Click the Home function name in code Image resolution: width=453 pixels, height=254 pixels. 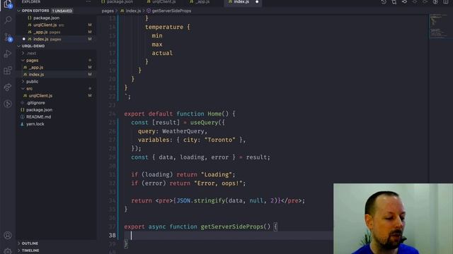pos(214,114)
